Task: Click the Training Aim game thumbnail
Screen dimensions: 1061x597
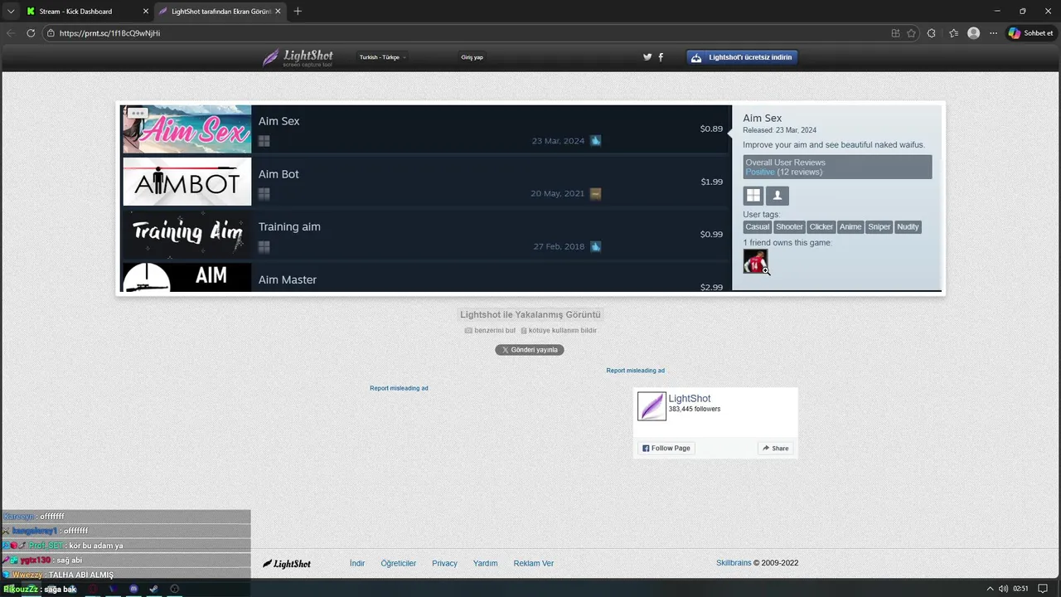Action: pos(187,235)
